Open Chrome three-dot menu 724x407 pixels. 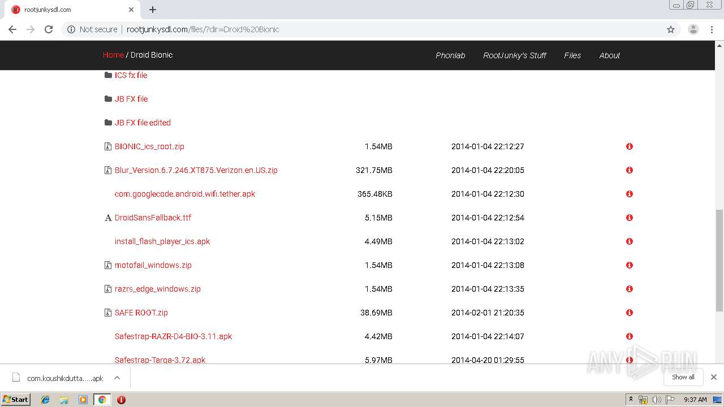[712, 29]
